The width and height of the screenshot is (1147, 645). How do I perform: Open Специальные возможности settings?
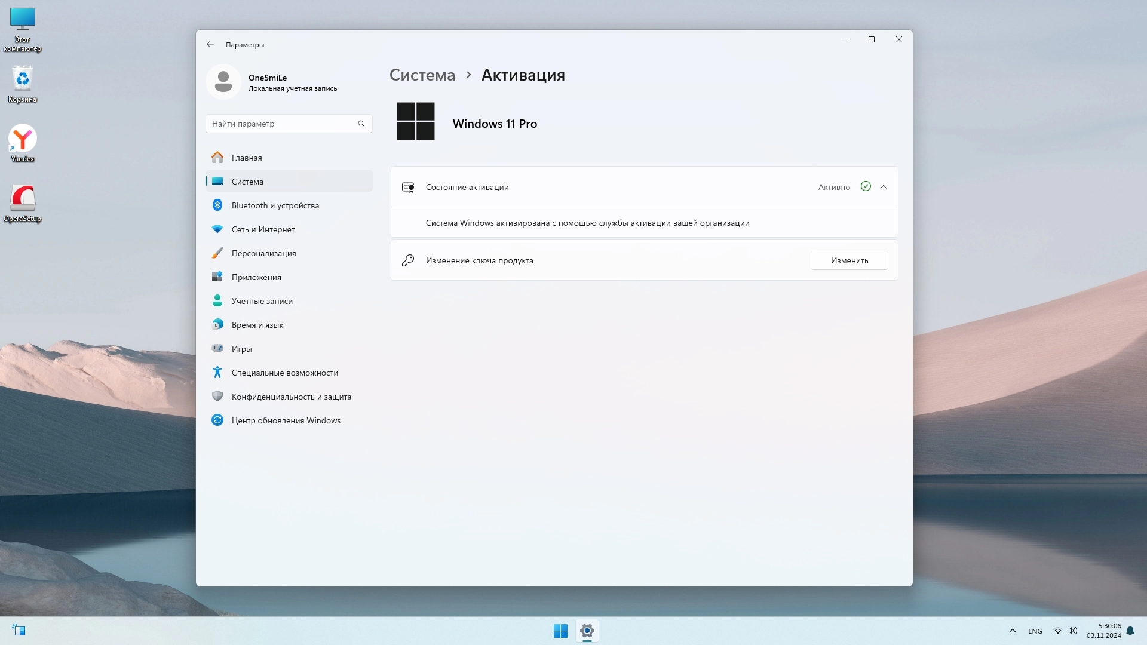pyautogui.click(x=284, y=373)
